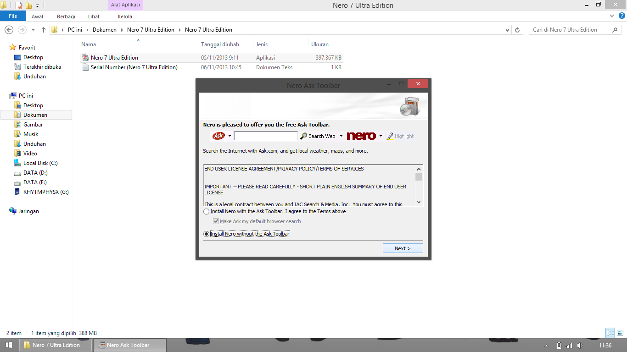
Task: Toggle Make Ask my default browser search
Action: (216, 221)
